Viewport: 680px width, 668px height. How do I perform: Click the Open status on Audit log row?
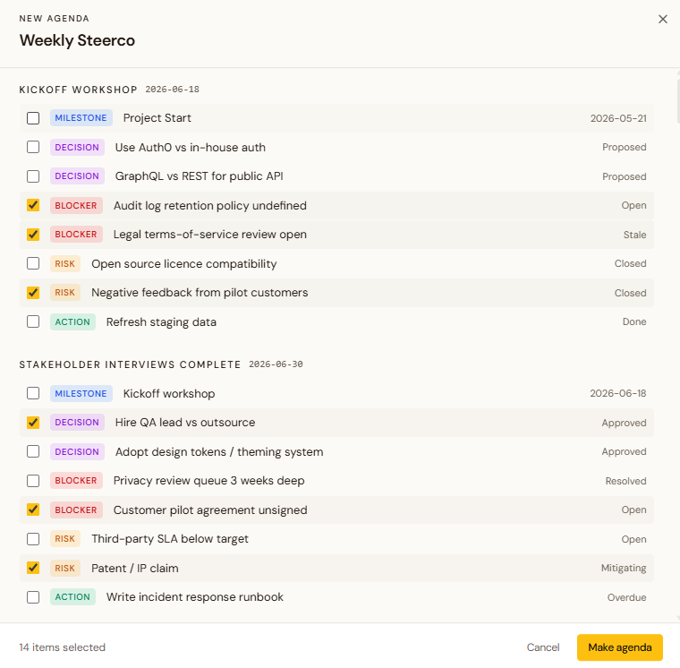(633, 205)
